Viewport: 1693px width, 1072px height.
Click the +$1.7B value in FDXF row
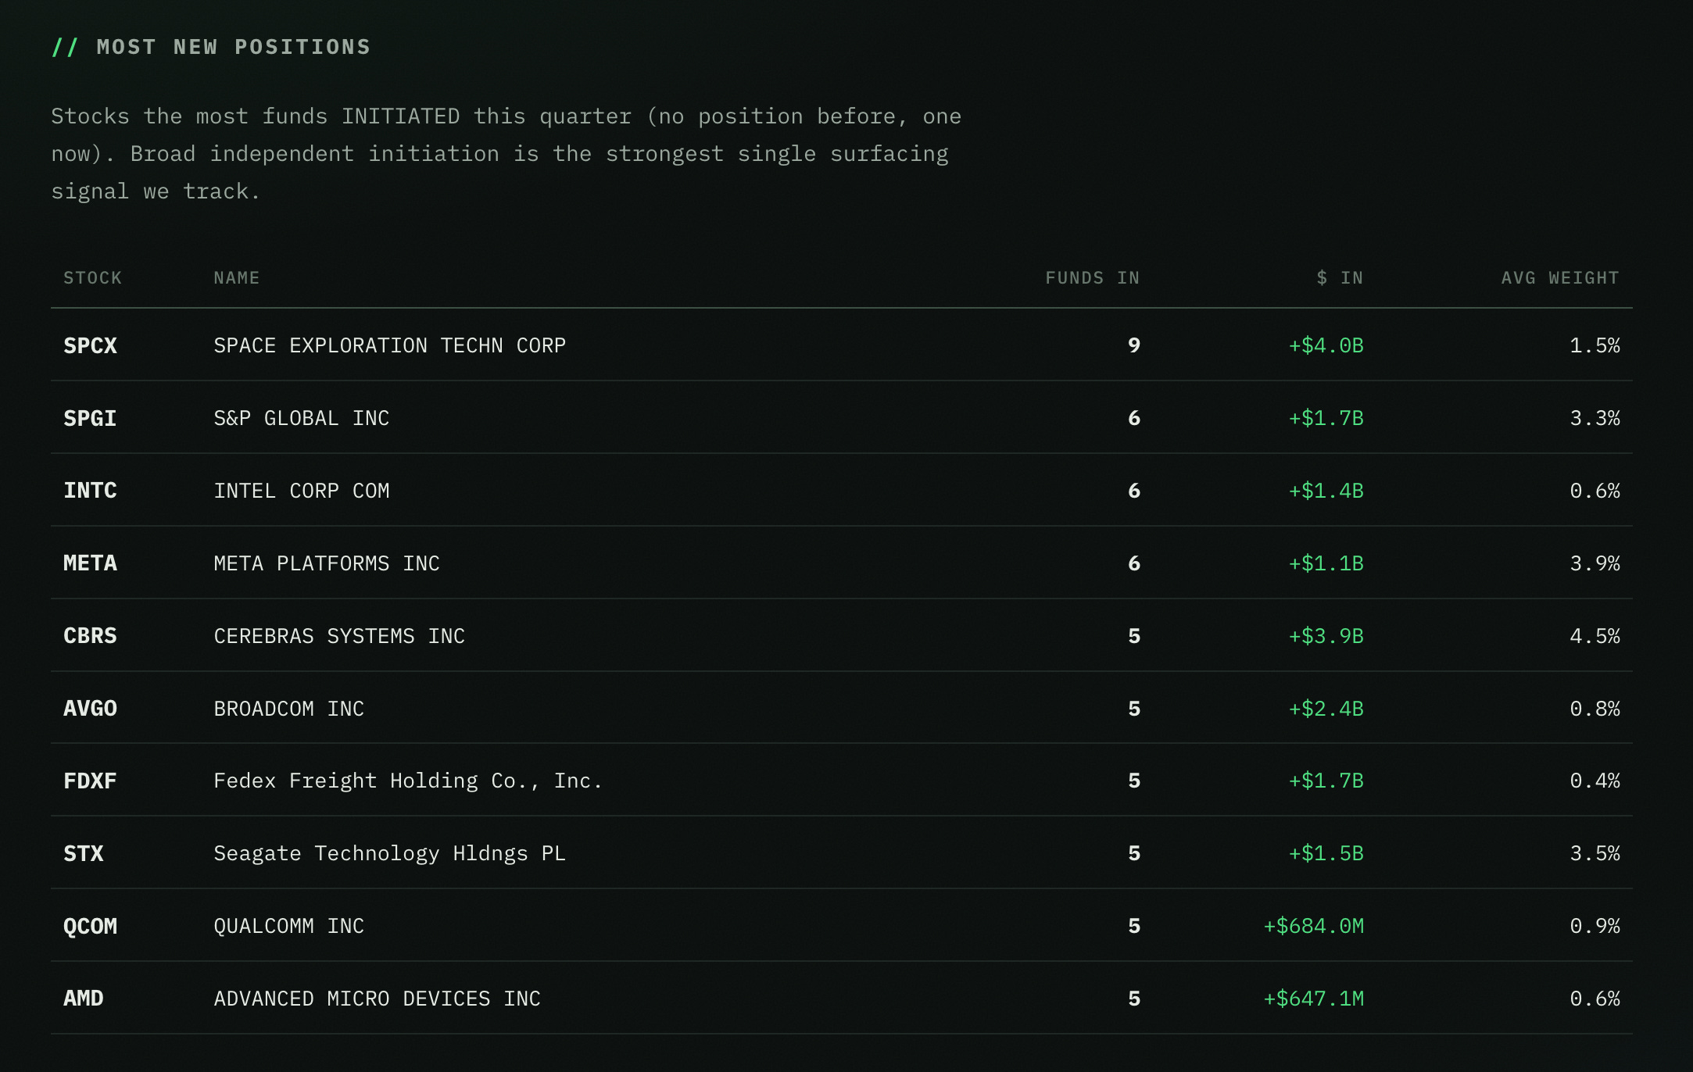[1326, 781]
